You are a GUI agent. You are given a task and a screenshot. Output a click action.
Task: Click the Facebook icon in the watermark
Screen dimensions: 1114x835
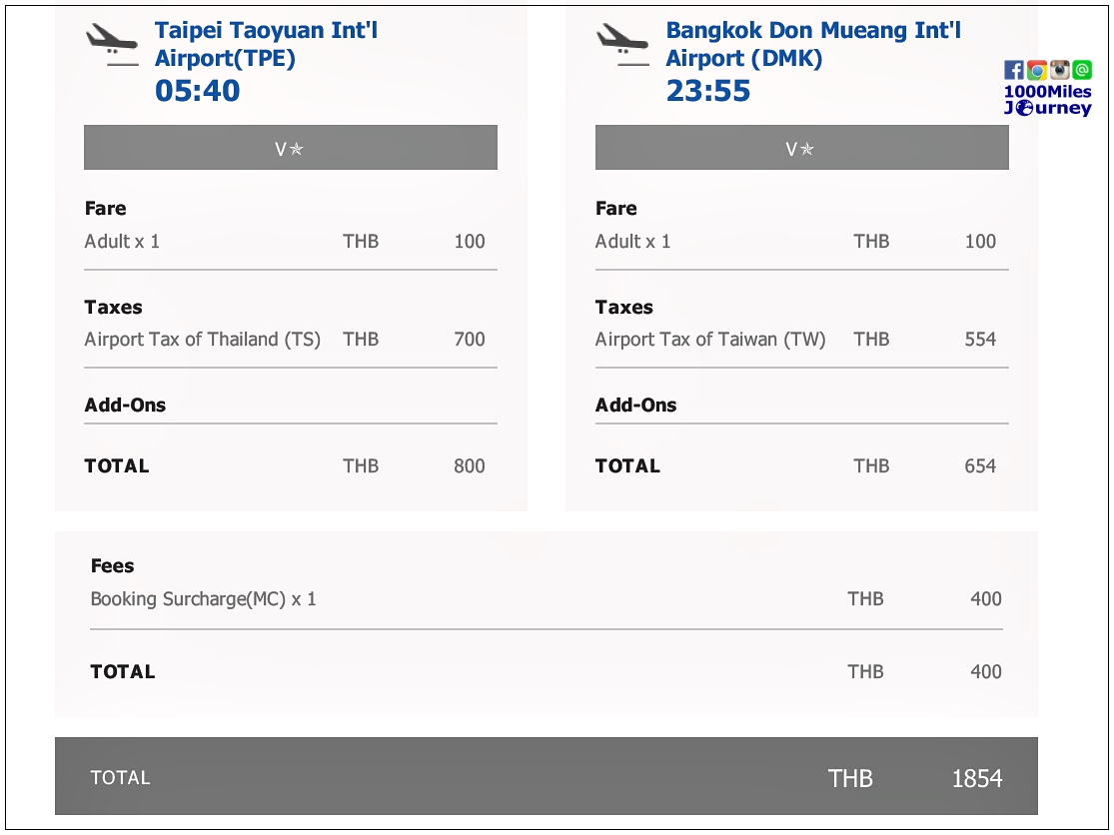coord(1014,70)
